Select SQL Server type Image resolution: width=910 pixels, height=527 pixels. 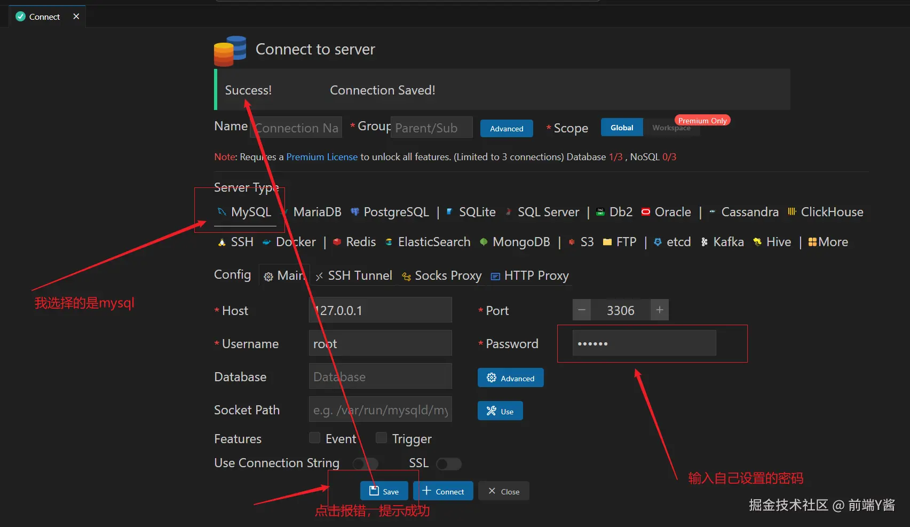coord(542,212)
